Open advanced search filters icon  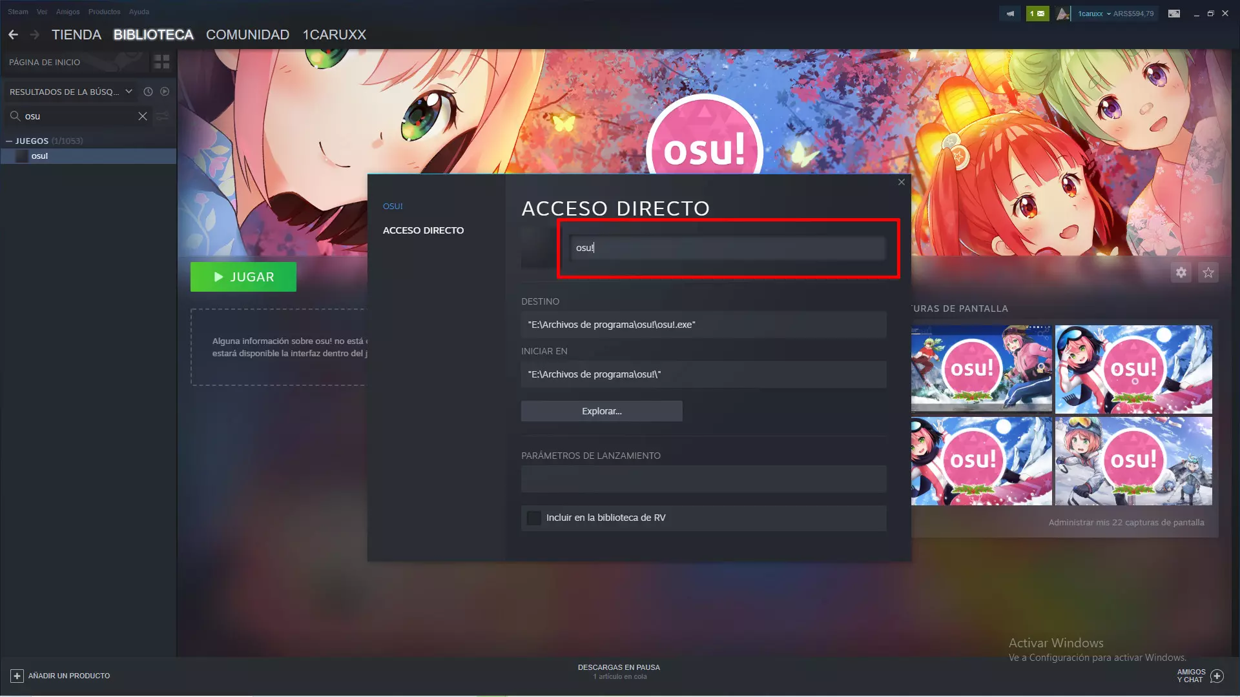163,116
